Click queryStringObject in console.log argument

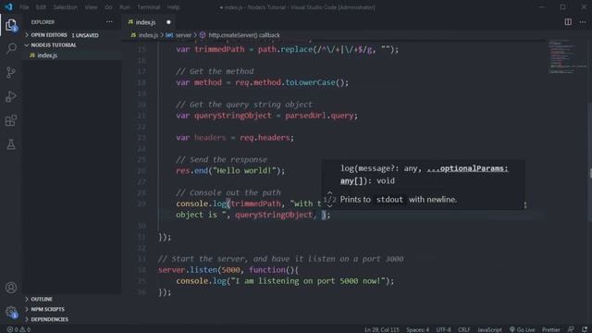click(274, 215)
